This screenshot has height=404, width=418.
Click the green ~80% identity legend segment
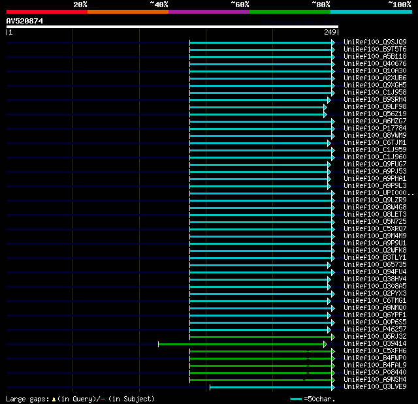(289, 11)
